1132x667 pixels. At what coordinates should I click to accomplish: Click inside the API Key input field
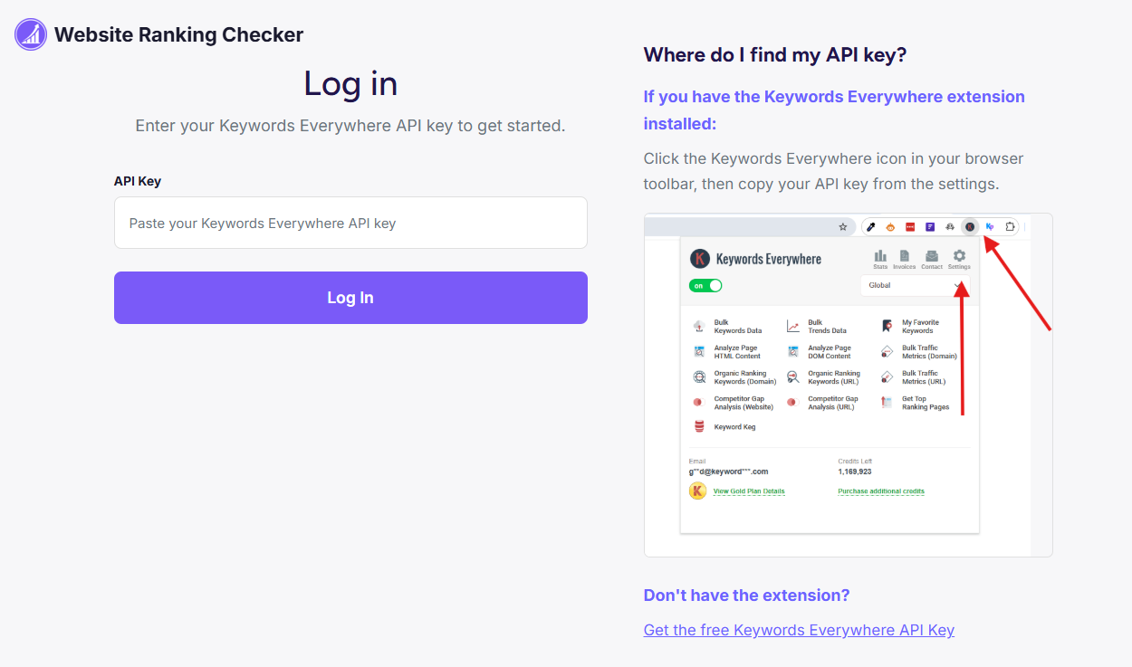350,222
